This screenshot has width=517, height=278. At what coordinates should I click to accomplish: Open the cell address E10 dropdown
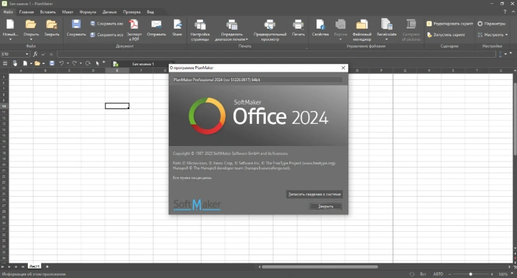click(27, 54)
